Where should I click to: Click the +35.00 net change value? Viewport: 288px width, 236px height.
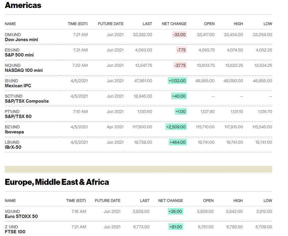point(175,212)
